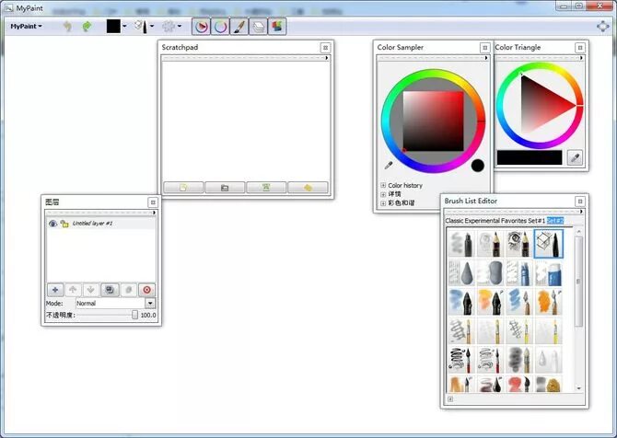Toggle the brush list paintbrush button
The width and height of the screenshot is (617, 438).
[x=239, y=27]
